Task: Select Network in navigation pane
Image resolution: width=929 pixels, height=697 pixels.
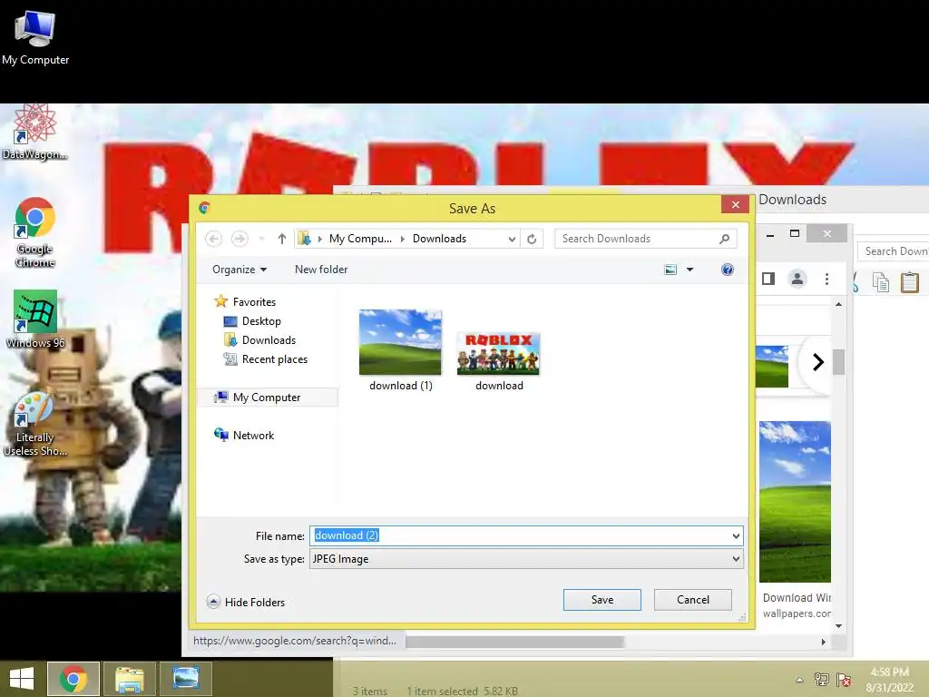Action: (244, 436)
